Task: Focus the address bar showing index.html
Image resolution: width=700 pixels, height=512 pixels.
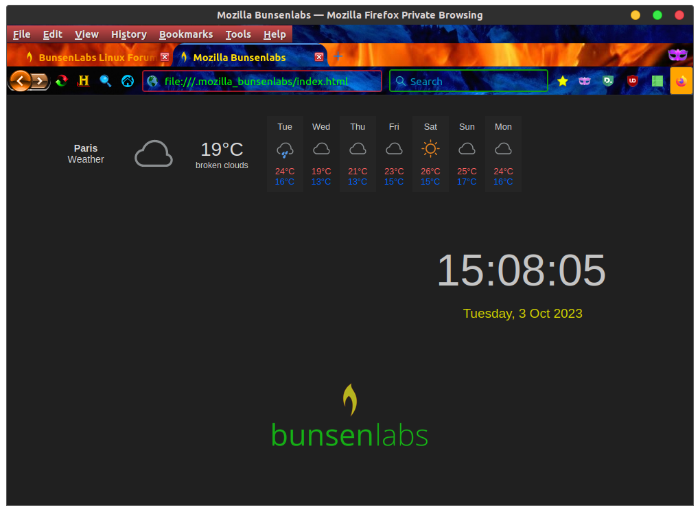Action: (x=262, y=81)
